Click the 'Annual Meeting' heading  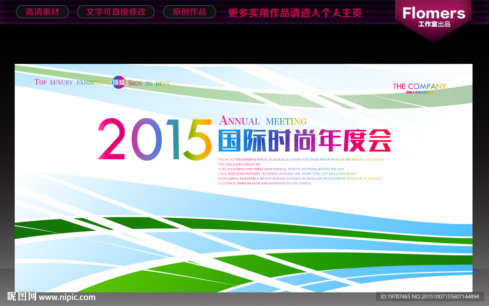click(x=263, y=121)
